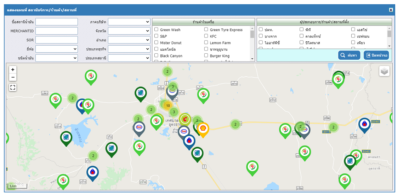Click the operators list scrollbar thumb
This screenshot has width=398, height=196.
point(390,34)
